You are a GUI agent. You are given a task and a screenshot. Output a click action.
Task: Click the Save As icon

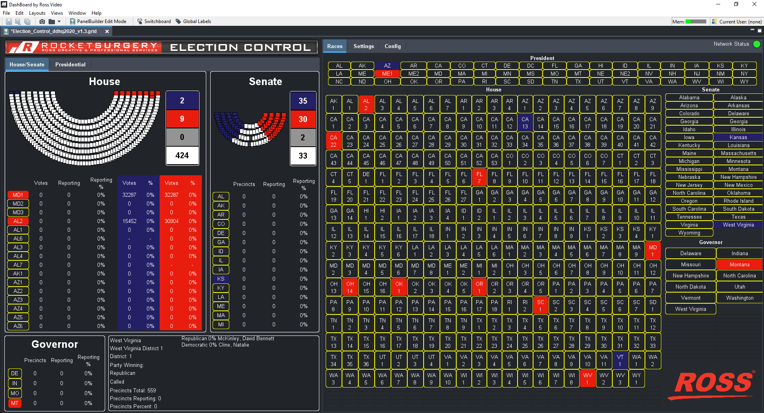click(x=18, y=21)
